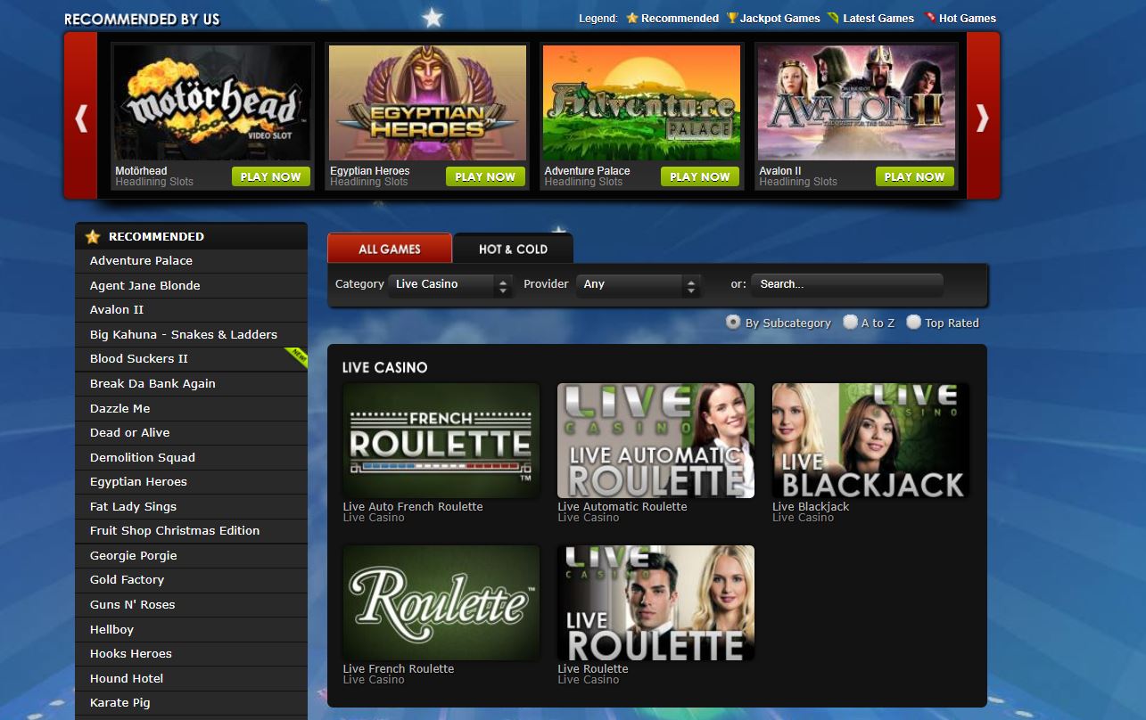Open the Provider dropdown showing Any
The image size is (1146, 720).
[x=639, y=285]
